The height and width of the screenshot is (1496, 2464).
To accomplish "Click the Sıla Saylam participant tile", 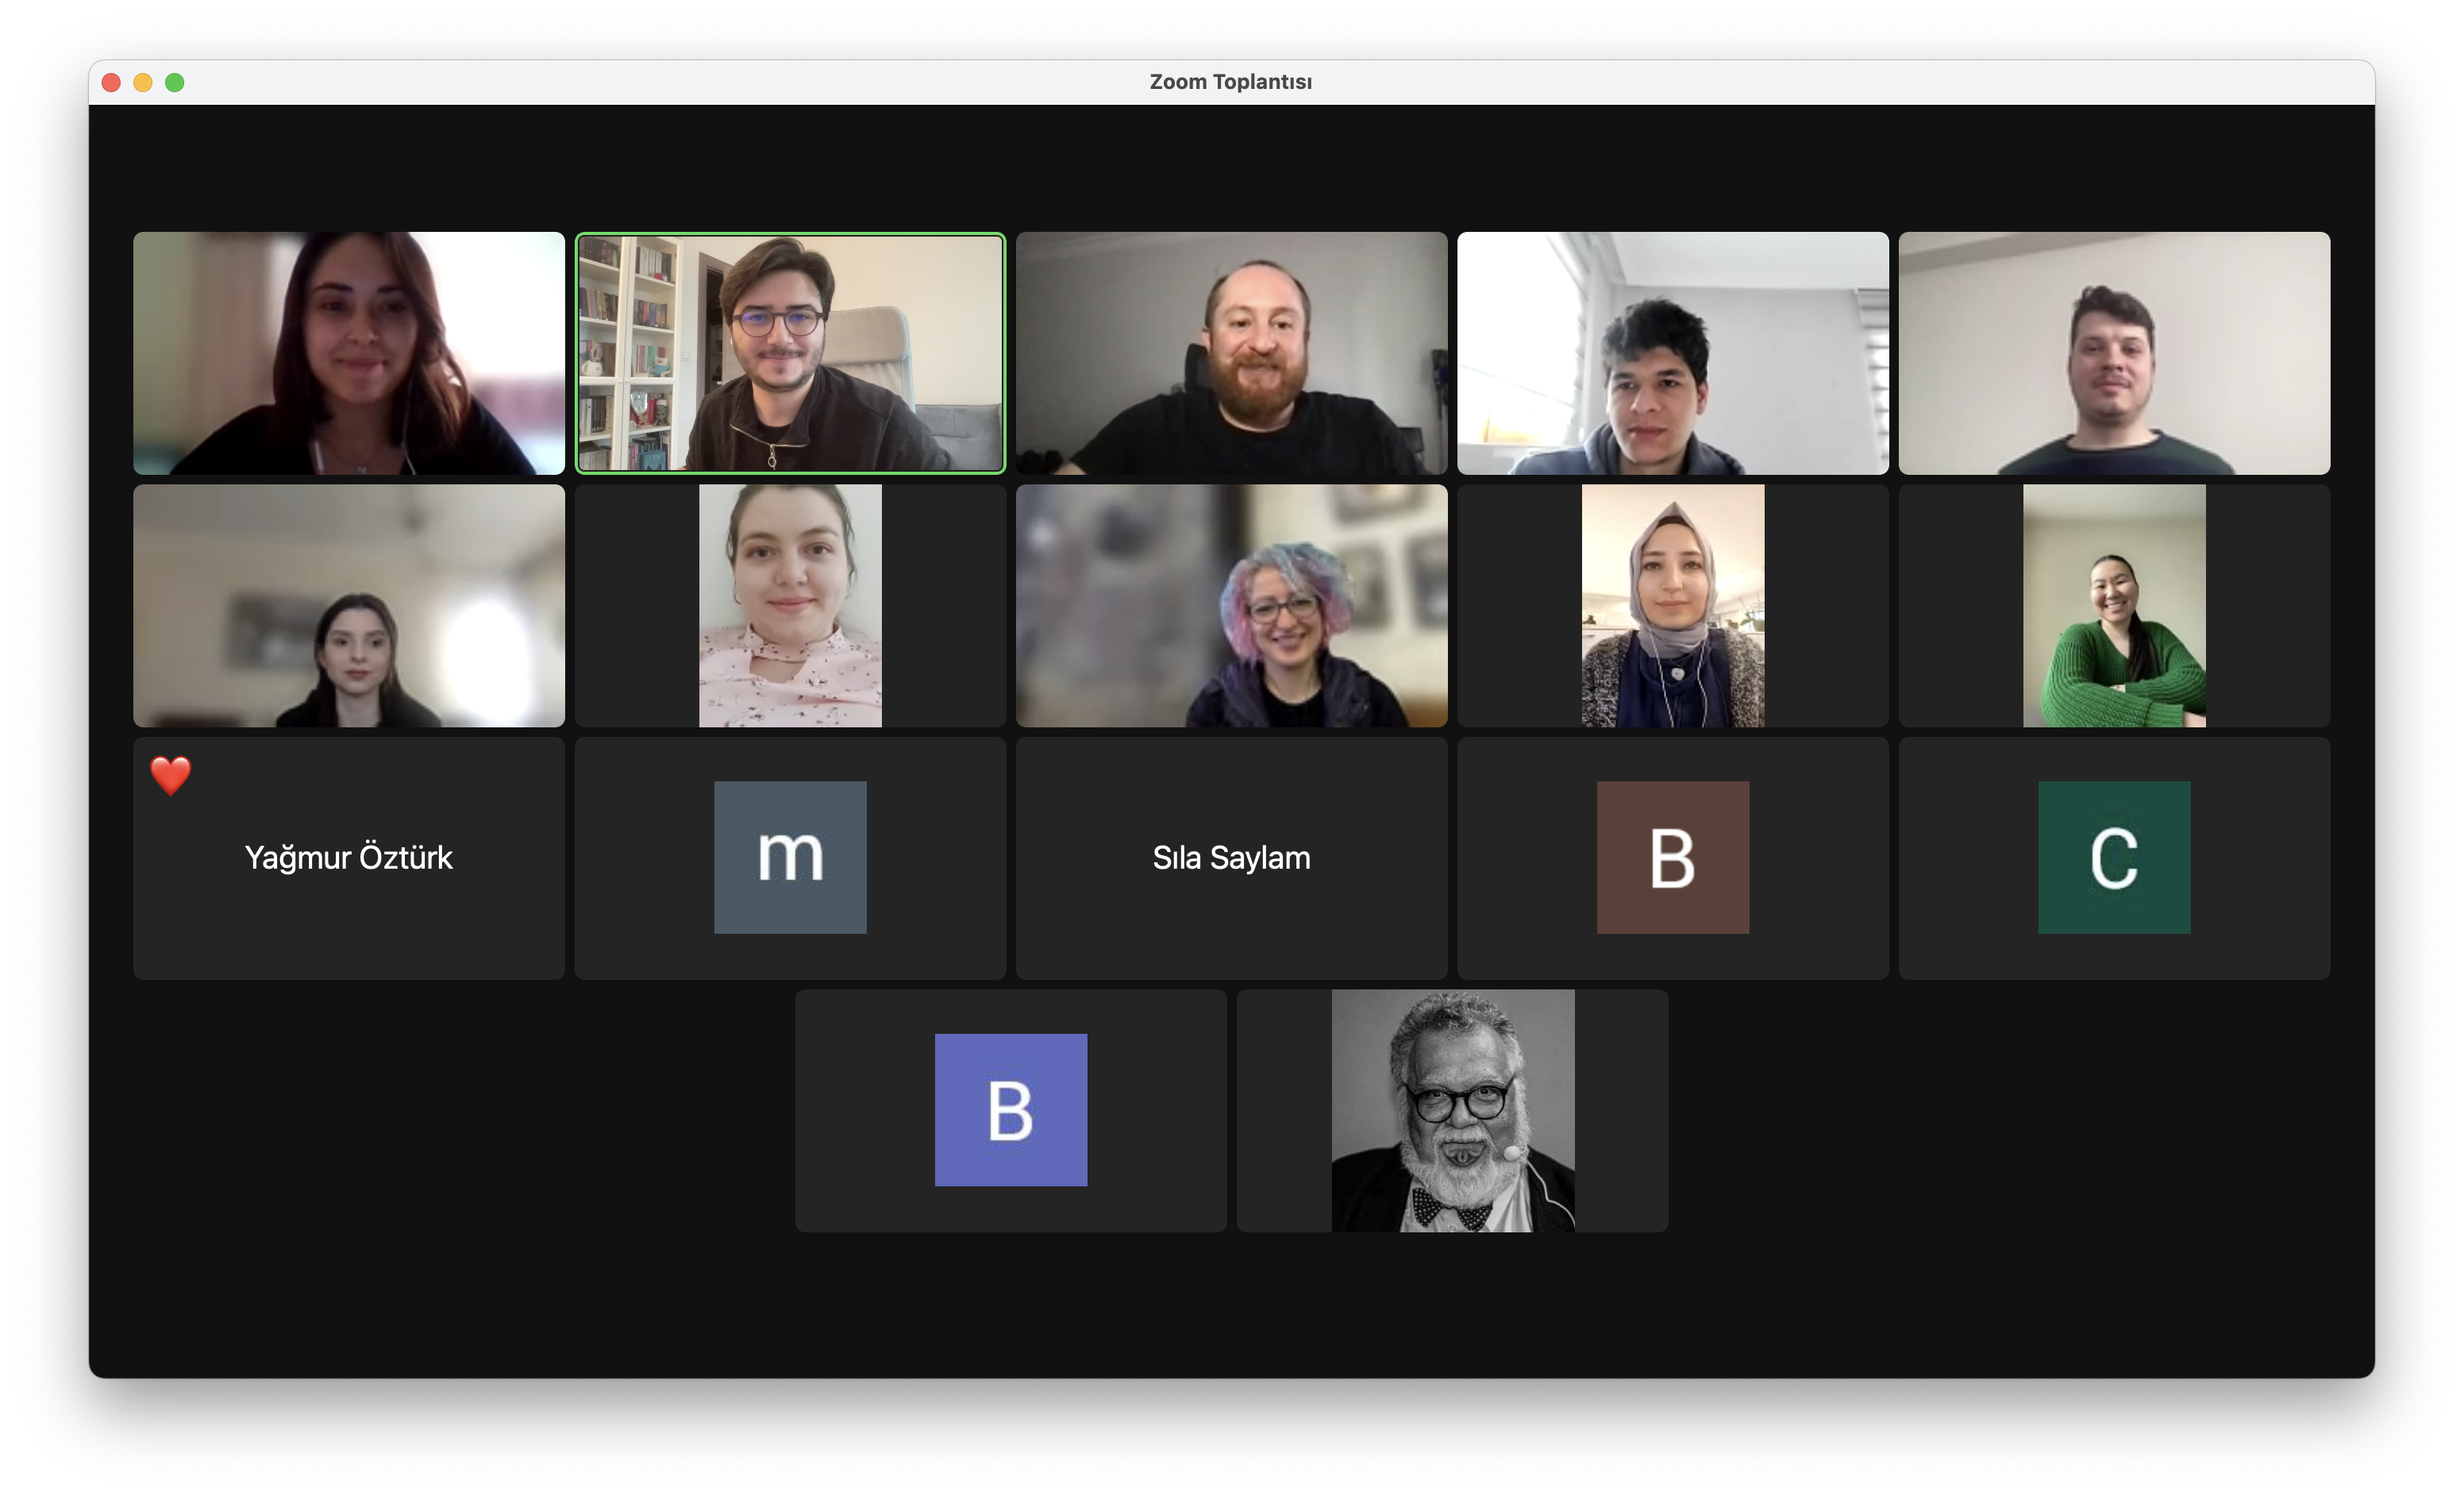I will click(1231, 857).
